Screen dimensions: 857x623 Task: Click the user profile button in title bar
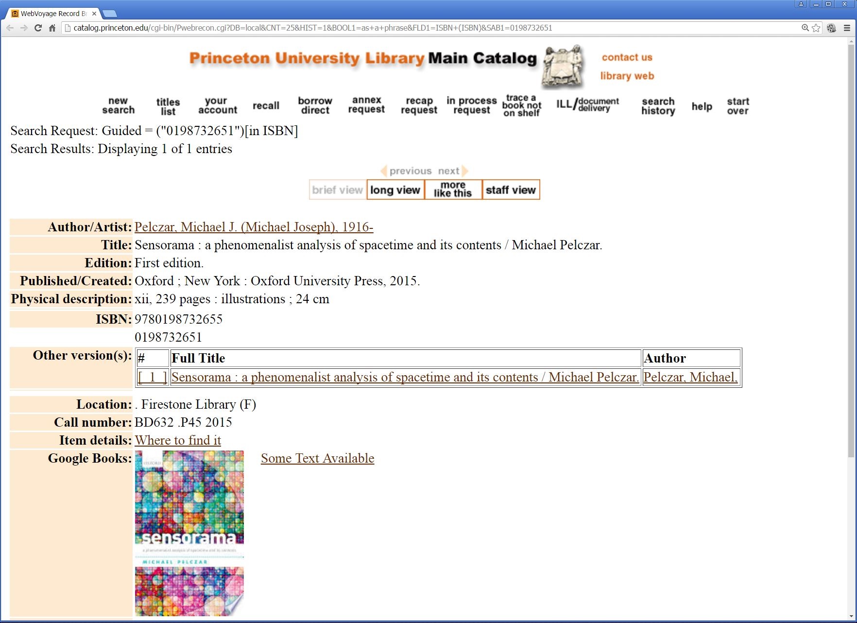(801, 4)
